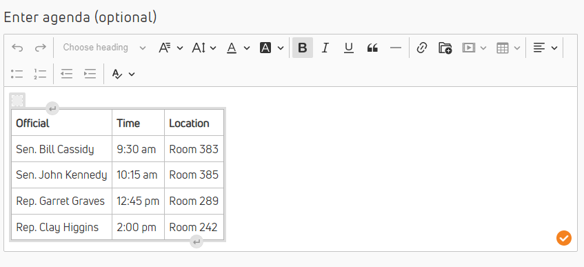Expand the text alignment dropdown arrow
The height and width of the screenshot is (267, 584).
(x=554, y=48)
